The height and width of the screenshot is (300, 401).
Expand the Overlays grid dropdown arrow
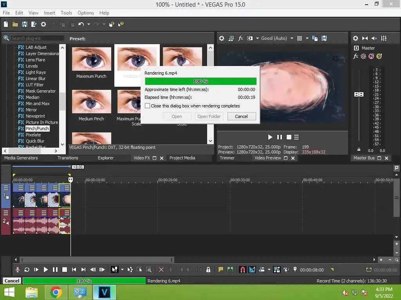click(307, 38)
